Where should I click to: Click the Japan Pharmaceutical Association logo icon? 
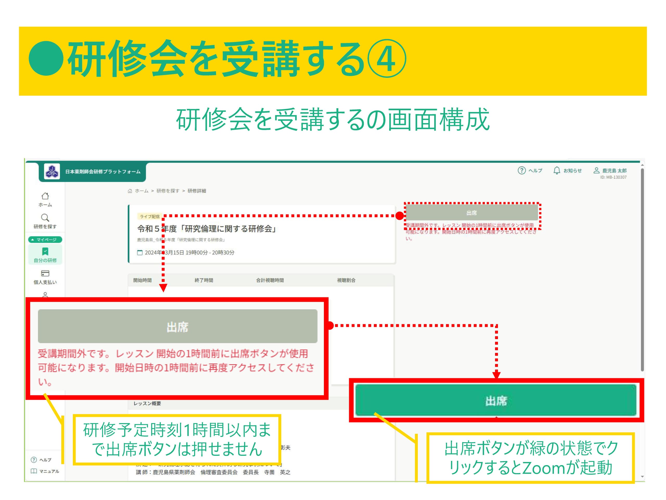(52, 172)
